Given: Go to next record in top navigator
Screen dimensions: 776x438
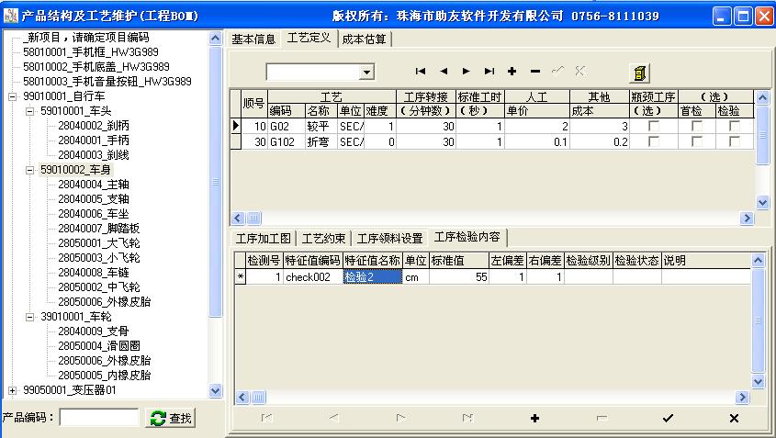Looking at the screenshot, I should (x=467, y=72).
